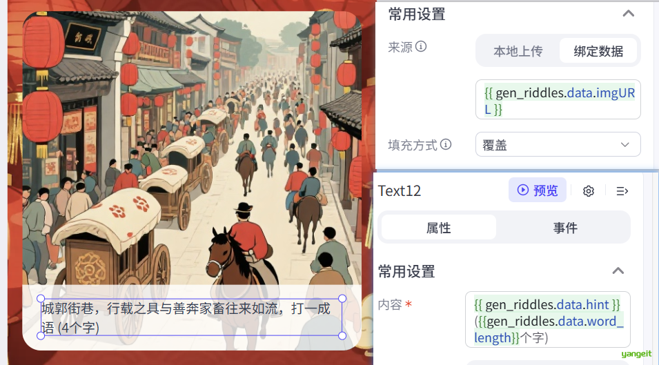Open the Text12 settings gear icon
Image resolution: width=659 pixels, height=365 pixels.
click(589, 191)
